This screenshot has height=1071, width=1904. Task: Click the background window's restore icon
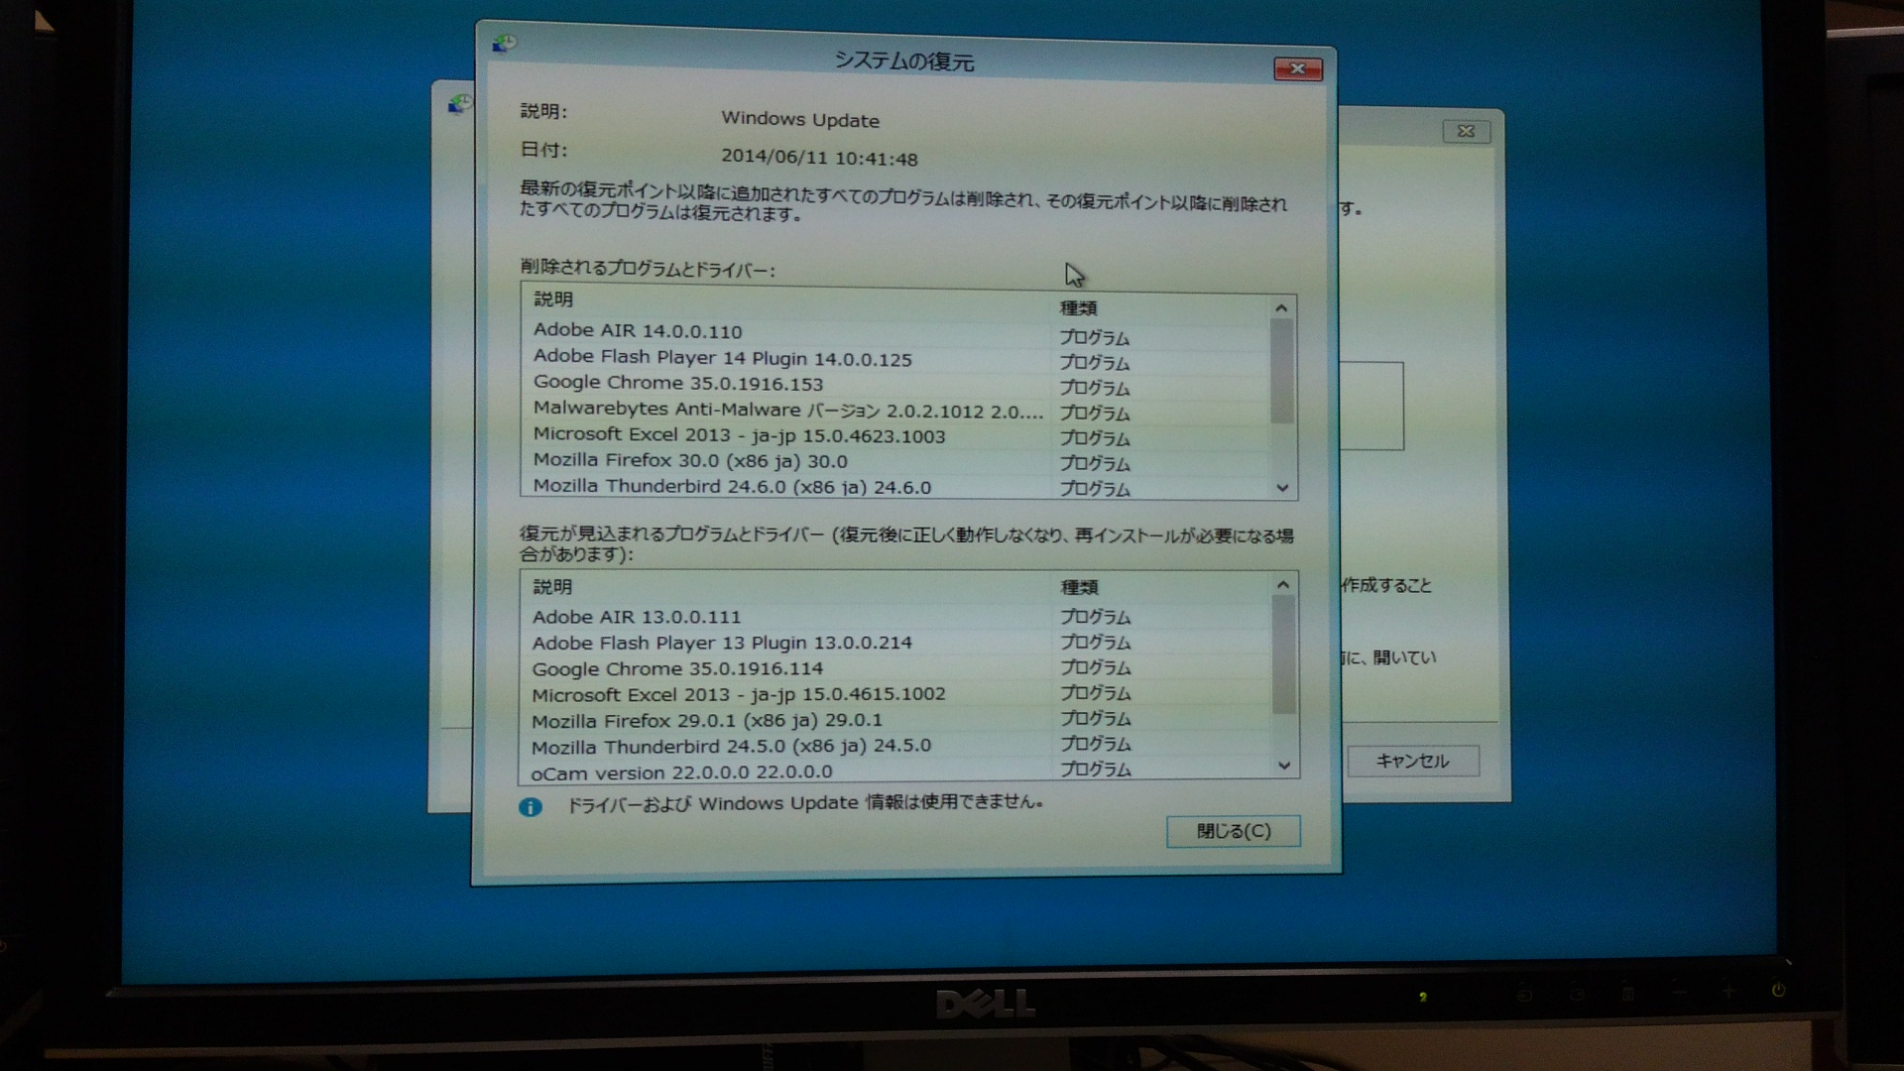(459, 103)
